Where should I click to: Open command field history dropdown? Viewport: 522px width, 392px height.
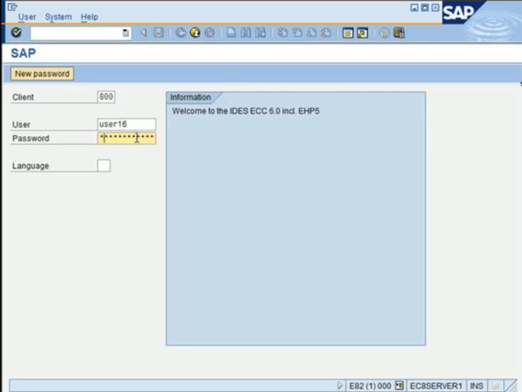pyautogui.click(x=126, y=32)
